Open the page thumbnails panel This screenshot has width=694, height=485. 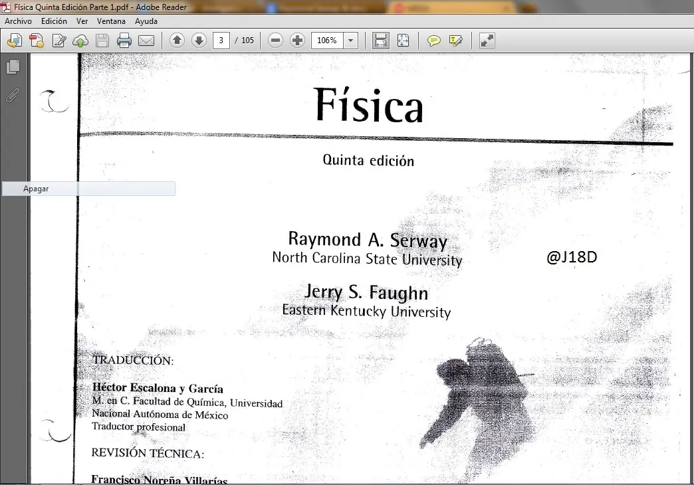click(x=13, y=67)
